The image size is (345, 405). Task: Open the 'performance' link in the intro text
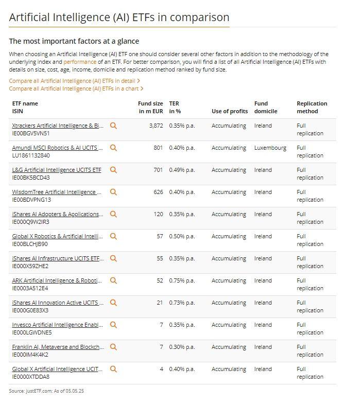click(80, 62)
